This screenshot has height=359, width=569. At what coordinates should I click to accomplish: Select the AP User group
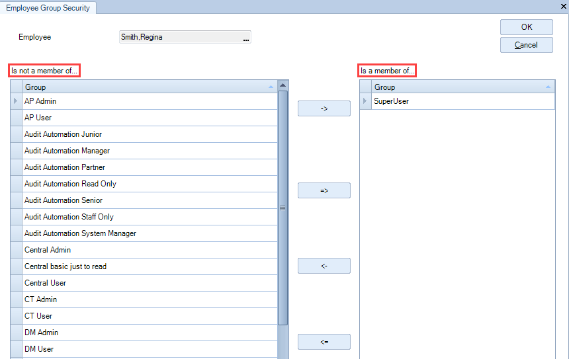[150, 118]
